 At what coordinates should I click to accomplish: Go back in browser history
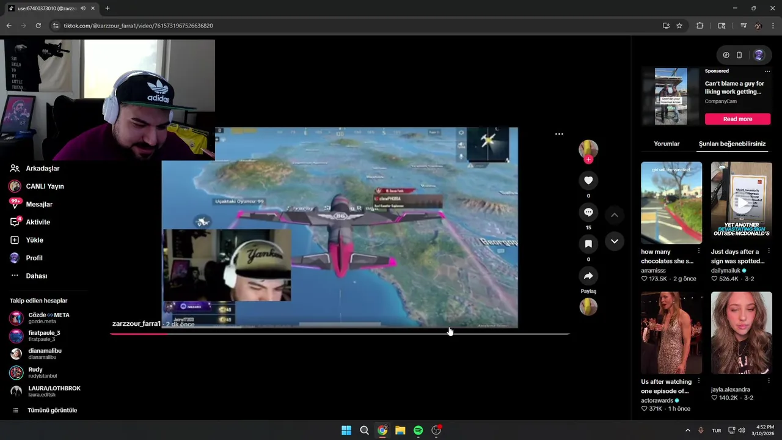click(x=9, y=26)
